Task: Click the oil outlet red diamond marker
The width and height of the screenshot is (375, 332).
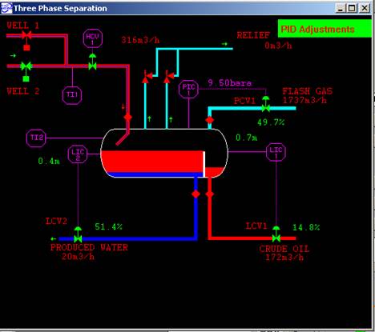Action: [x=210, y=194]
